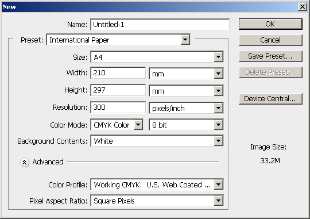This screenshot has height=219, width=310.
Task: Click the Preset: label
Action: [x=32, y=40]
